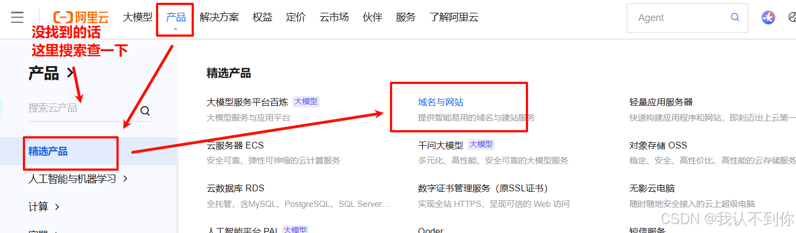
Task: Select 精选产品 in sidebar
Action: [88, 151]
